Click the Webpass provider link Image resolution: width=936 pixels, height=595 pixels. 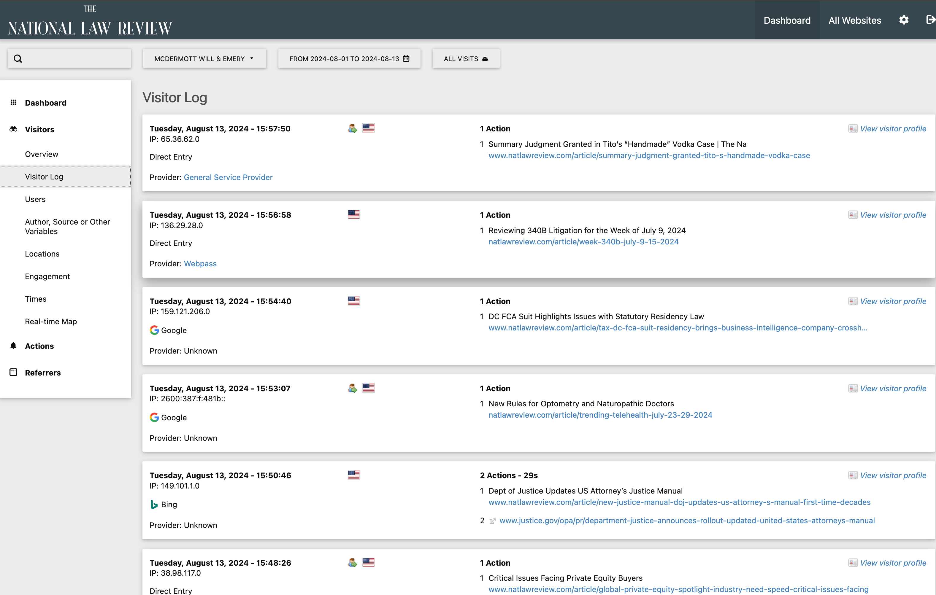pos(200,263)
